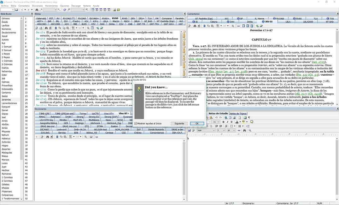The height and width of the screenshot is (205, 339).
Task: Open the highlight color dropdown arrow
Action: tap(247, 122)
